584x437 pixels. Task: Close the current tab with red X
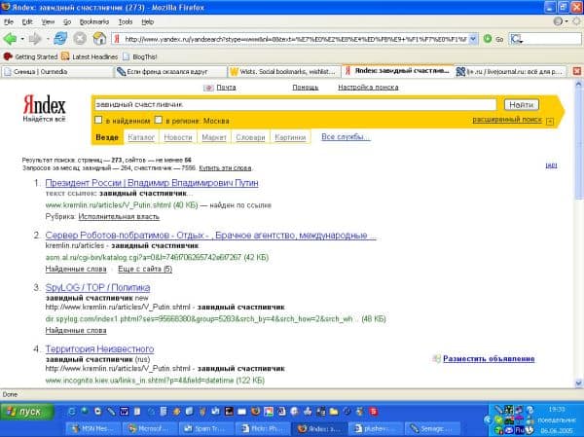coord(576,71)
